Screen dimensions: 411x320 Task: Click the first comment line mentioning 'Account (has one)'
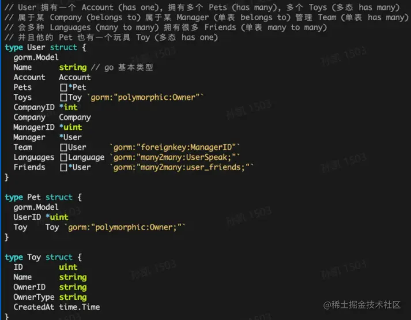coord(202,7)
